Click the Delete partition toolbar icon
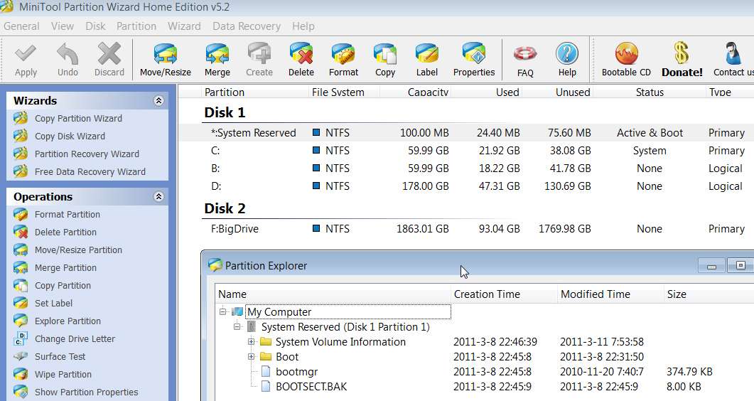Viewport: 754px width, 401px height. coord(301,54)
